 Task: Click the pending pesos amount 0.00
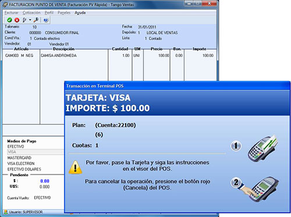tap(45, 181)
